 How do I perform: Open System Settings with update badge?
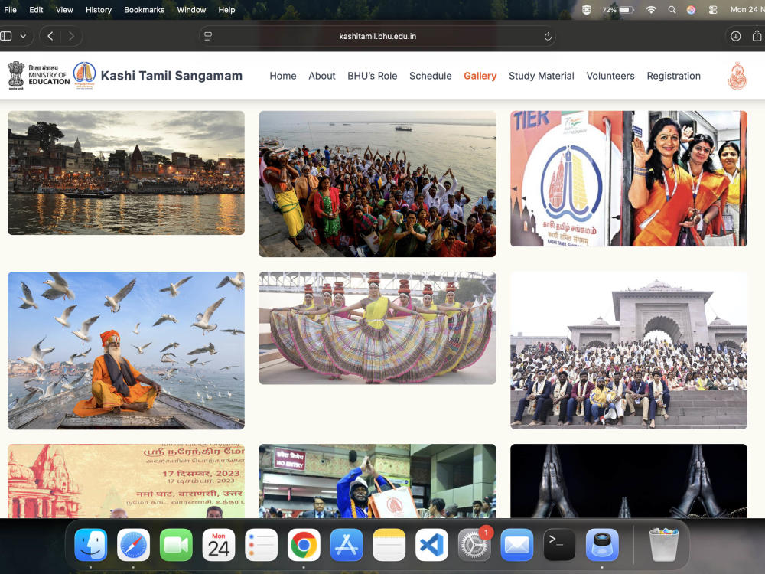474,545
